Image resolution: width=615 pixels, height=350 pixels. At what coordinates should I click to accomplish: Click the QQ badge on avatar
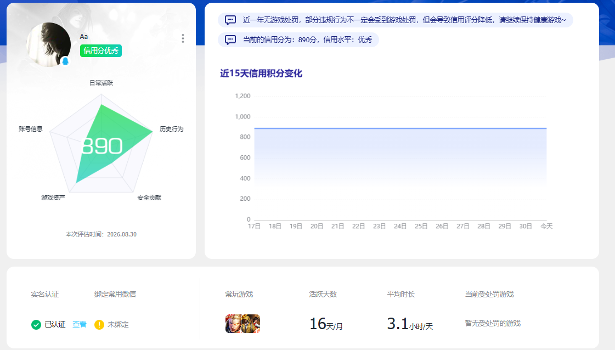pyautogui.click(x=65, y=61)
